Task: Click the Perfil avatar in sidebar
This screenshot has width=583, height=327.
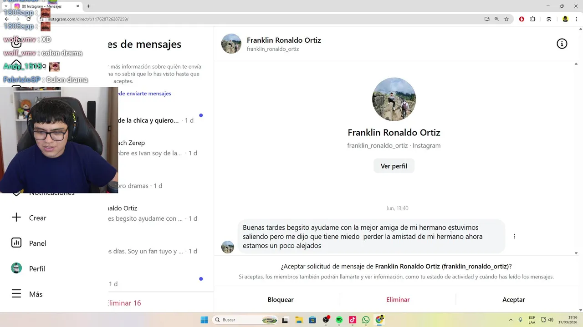Action: [x=16, y=268]
